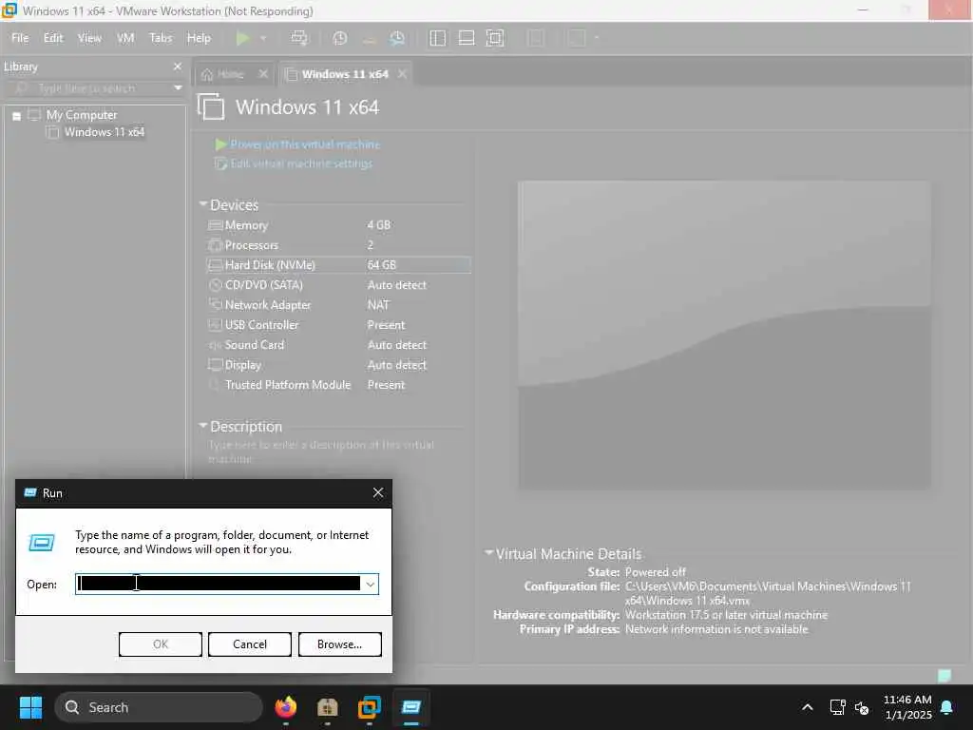Screen dimensions: 973x730
Task: Select the Sound Card device row
Action: pyautogui.click(x=338, y=344)
